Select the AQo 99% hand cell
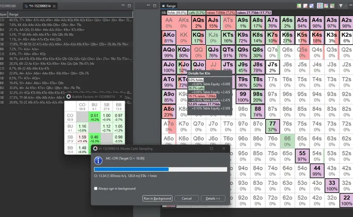353x217 pixels. [x=169, y=53]
